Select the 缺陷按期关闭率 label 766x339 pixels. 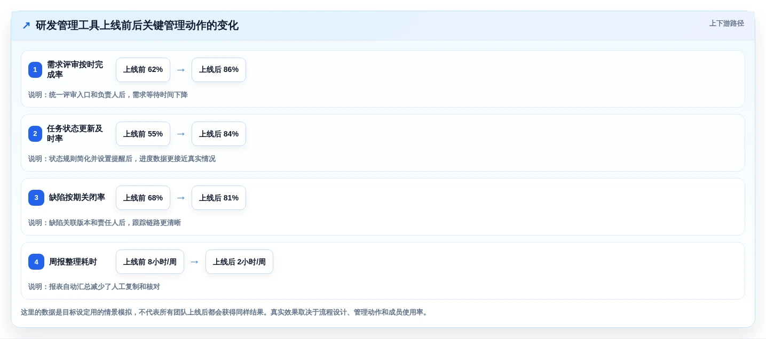click(x=77, y=198)
